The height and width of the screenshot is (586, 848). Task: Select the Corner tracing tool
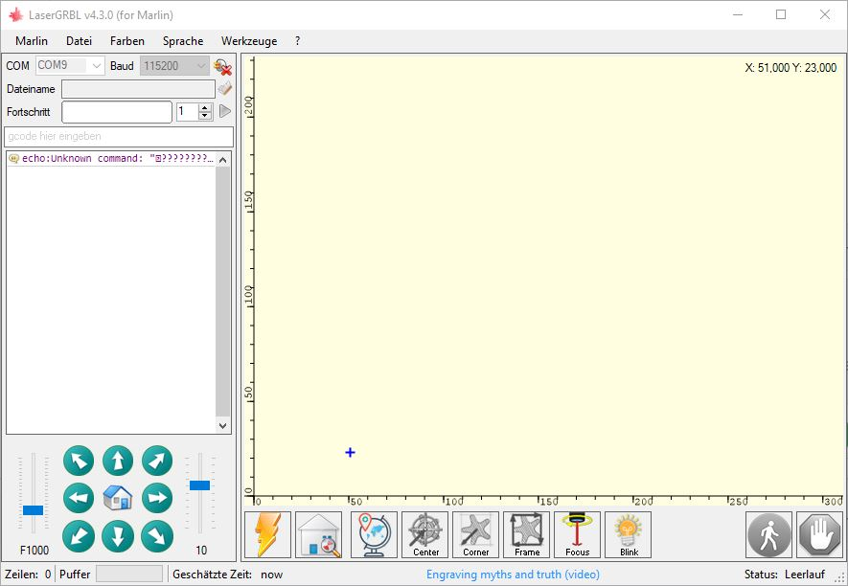475,534
